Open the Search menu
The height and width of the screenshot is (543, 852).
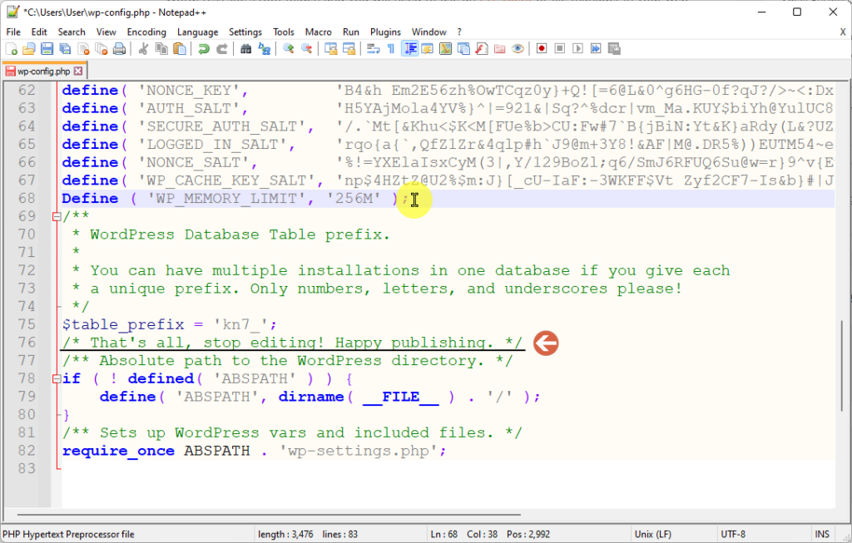click(72, 32)
